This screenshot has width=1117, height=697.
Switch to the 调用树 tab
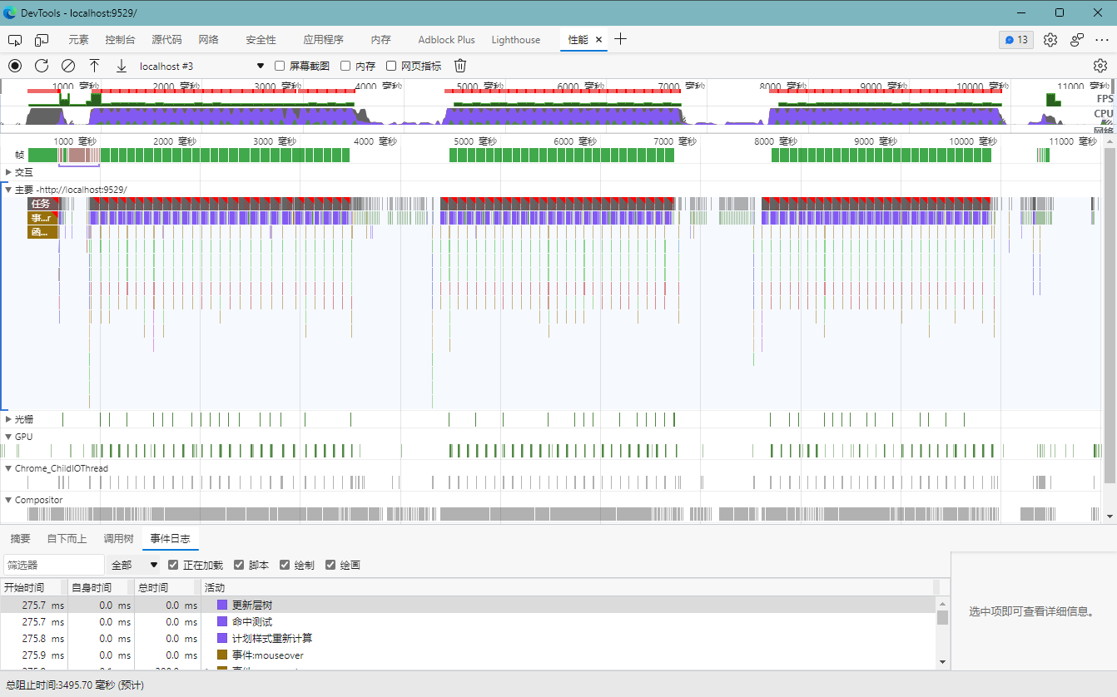click(118, 539)
